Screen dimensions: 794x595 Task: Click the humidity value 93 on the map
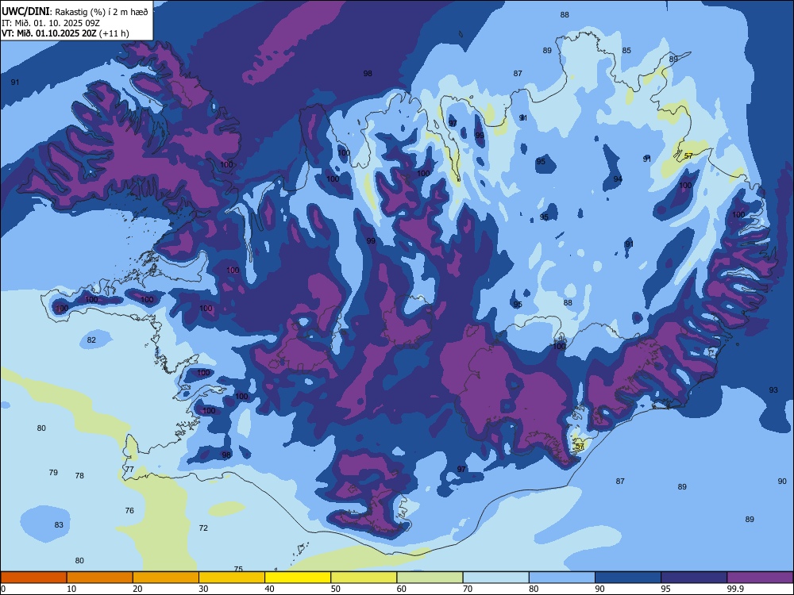click(x=773, y=390)
